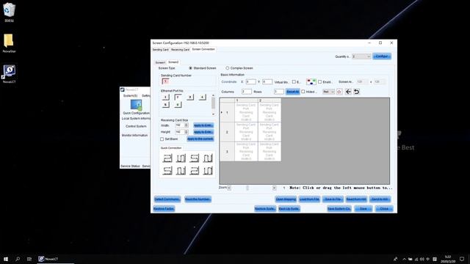Choose fourth quick connection pattern in top row

click(x=208, y=158)
